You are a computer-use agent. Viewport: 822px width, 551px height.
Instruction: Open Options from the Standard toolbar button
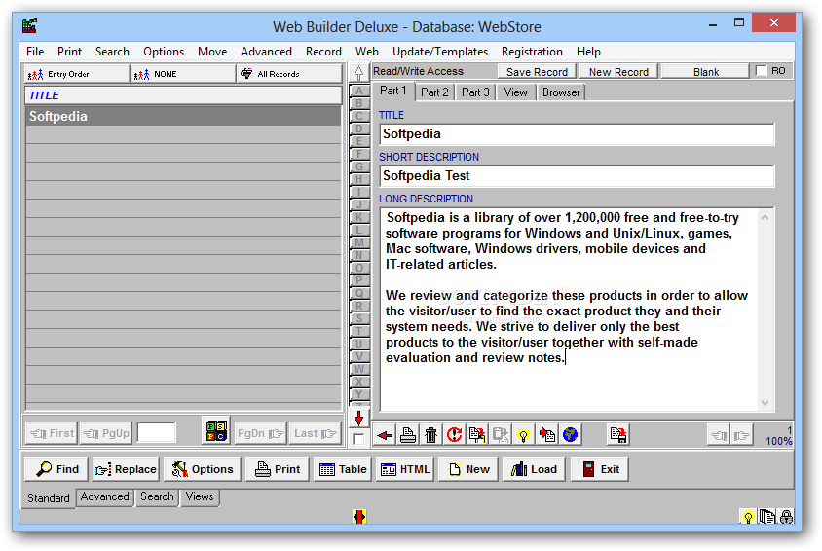point(203,469)
